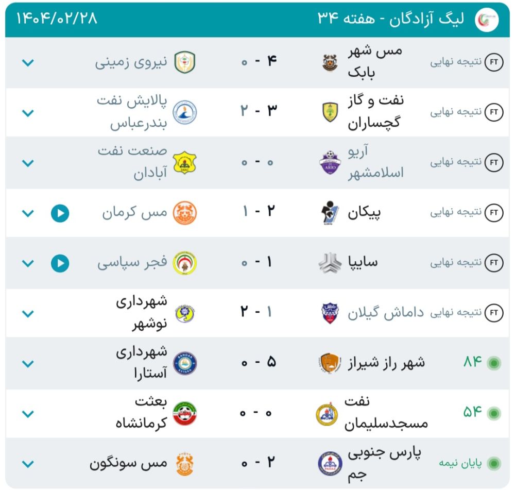This screenshot has width=515, height=490.
Task: Click the league week 34 header title
Action: coord(391,19)
